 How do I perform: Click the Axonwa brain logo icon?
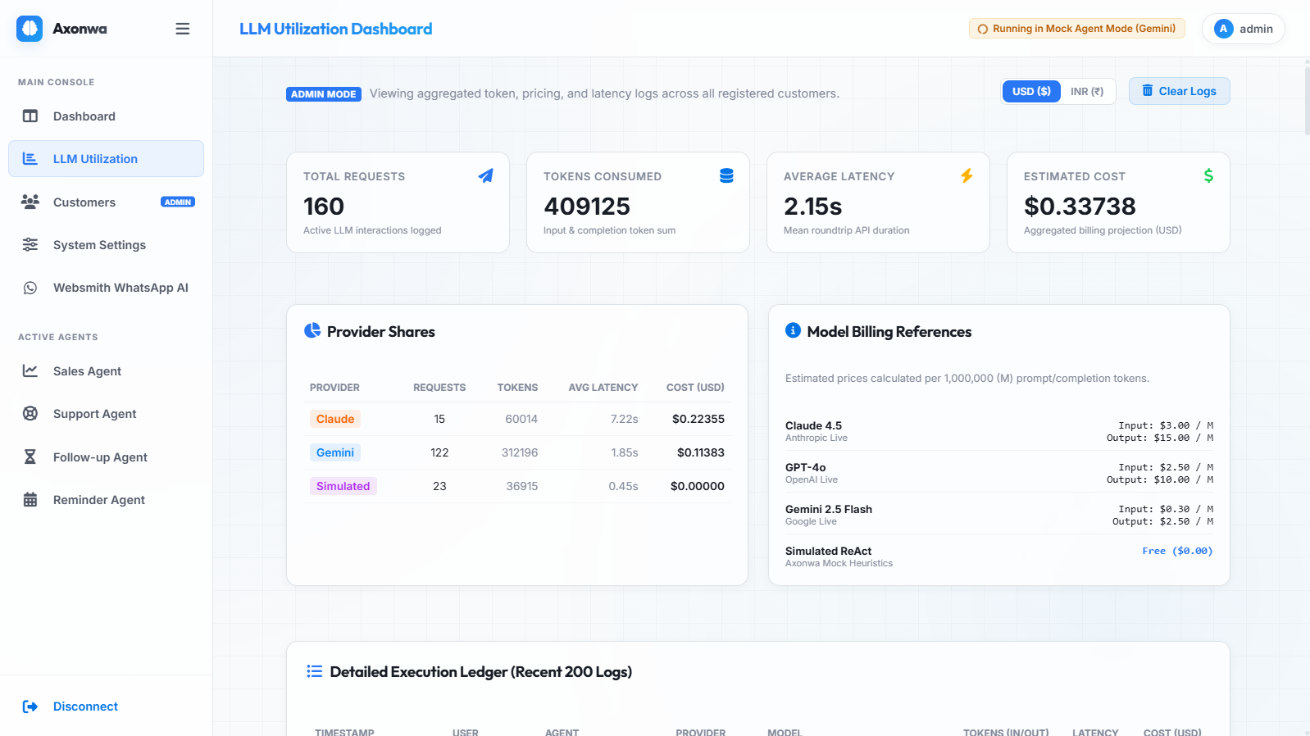[x=30, y=29]
